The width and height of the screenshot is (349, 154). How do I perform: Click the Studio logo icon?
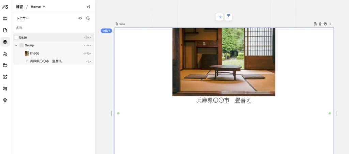(x=5, y=7)
